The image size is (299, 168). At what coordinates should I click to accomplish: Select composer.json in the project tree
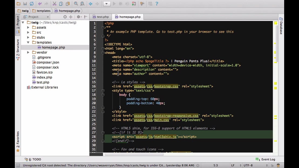click(x=48, y=62)
